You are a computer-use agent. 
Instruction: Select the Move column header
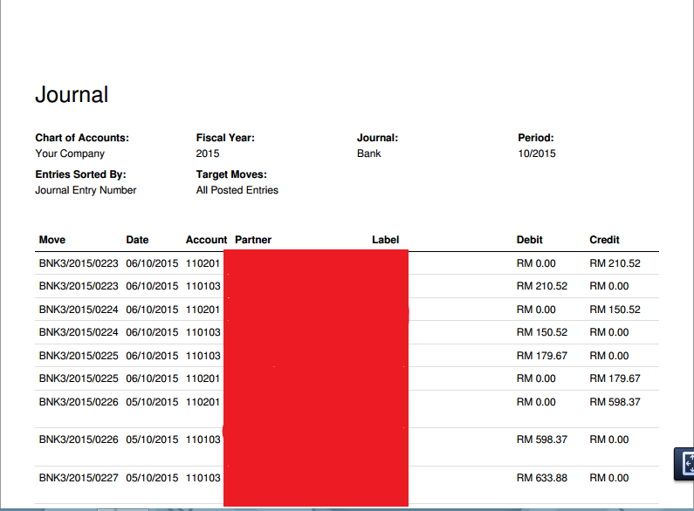click(x=52, y=240)
